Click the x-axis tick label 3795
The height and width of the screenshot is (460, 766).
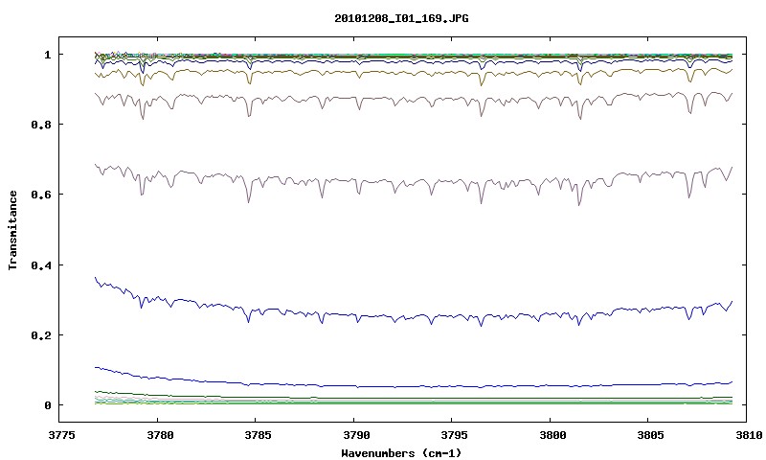[454, 435]
